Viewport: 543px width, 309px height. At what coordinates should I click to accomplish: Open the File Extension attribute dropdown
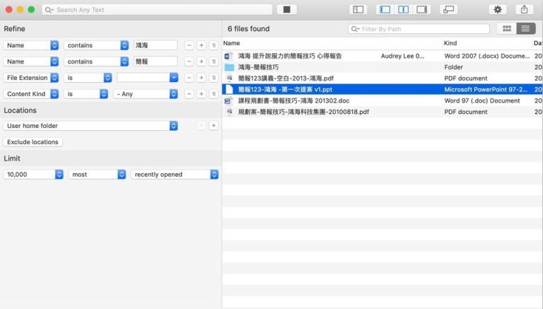click(31, 78)
